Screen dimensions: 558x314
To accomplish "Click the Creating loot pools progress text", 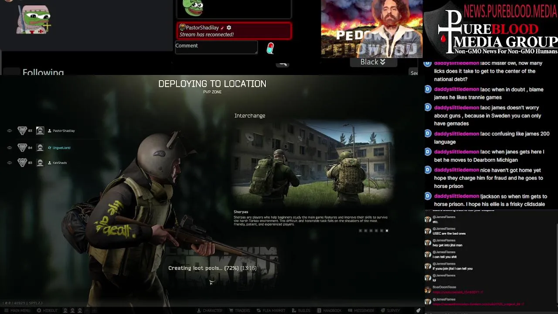I will pos(212,268).
